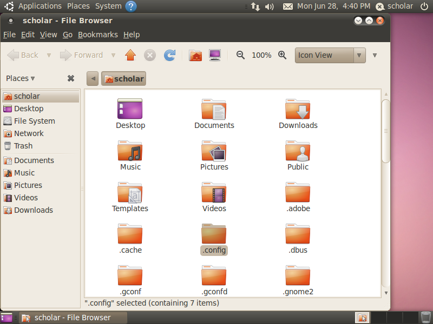Select the .config folder
This screenshot has width=433, height=324.
pos(214,239)
